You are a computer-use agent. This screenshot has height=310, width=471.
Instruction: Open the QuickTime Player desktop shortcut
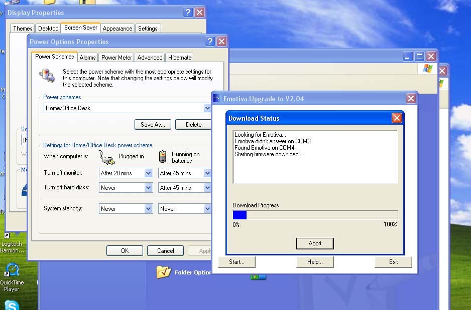[11, 271]
